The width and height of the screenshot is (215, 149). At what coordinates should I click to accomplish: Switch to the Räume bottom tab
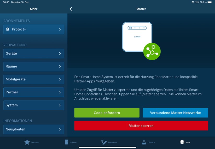tap(71, 142)
